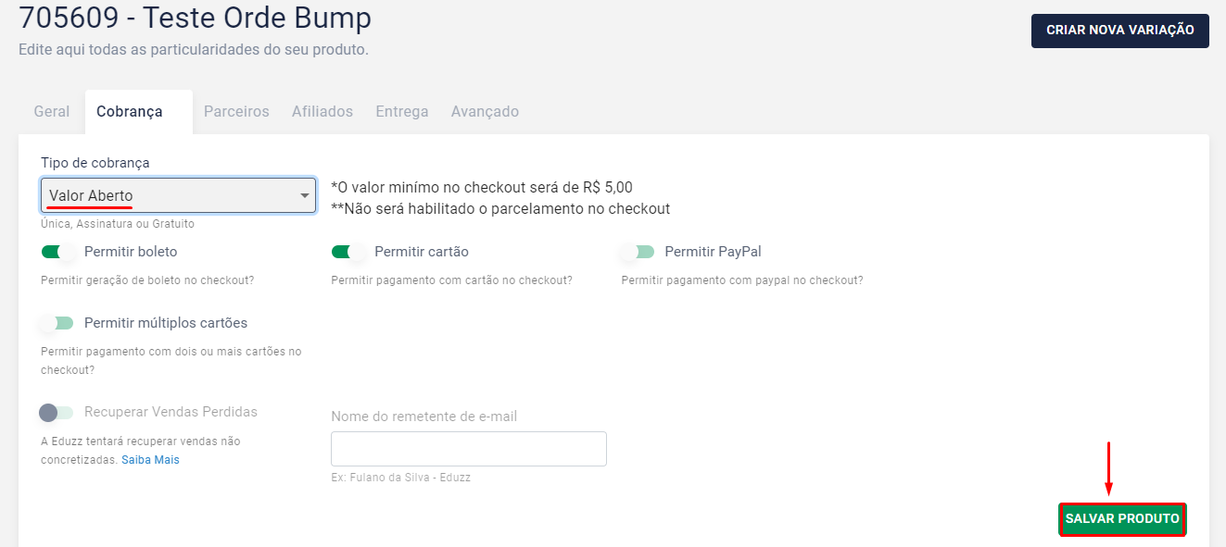The image size is (1226, 547).
Task: Follow the Saiba Mais link
Action: (150, 460)
